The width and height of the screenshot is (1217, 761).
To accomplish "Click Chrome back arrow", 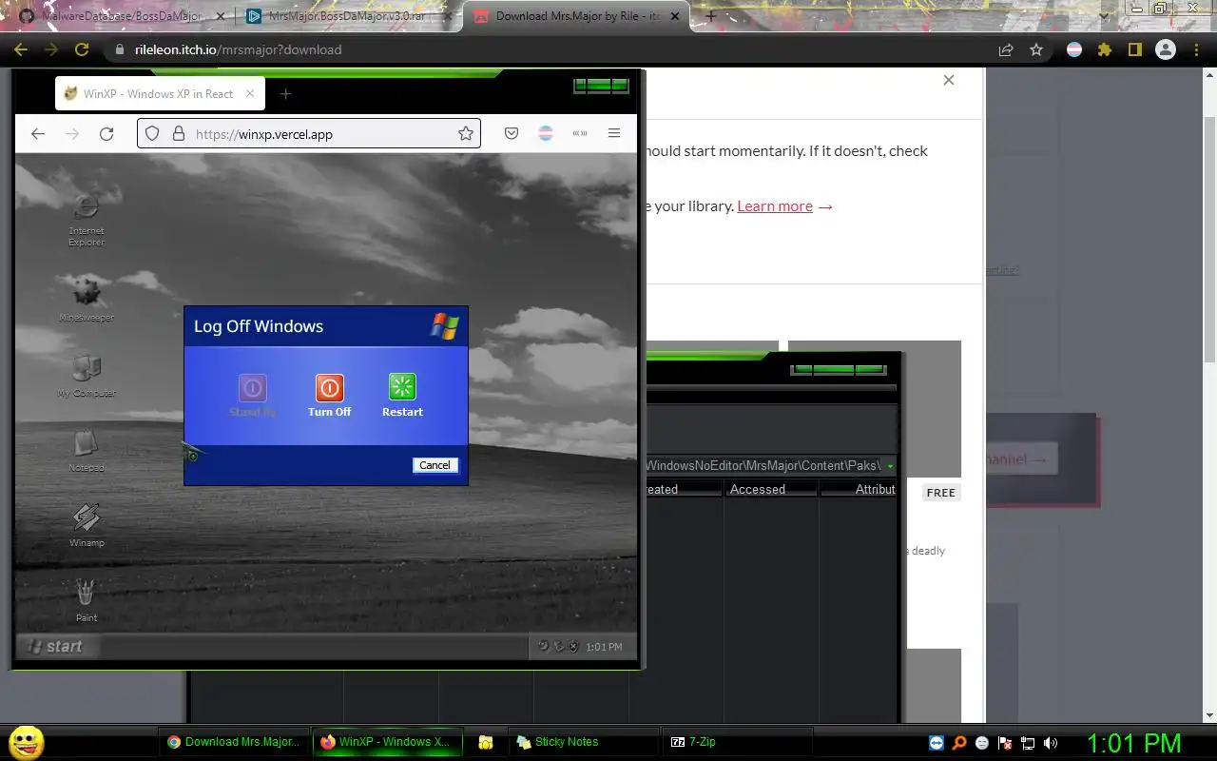I will pos(21,49).
